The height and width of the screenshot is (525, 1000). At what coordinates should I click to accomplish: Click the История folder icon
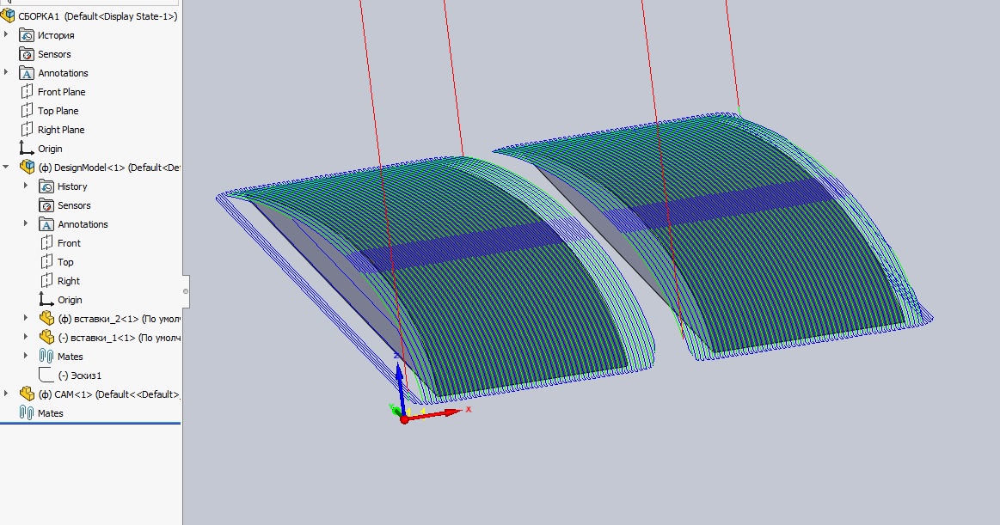(27, 35)
